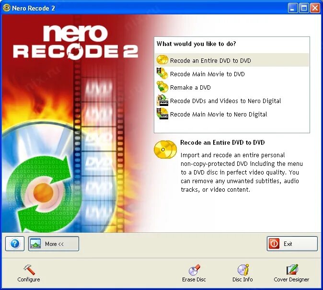
Task: Open the Erase Disc tool icon
Action: [x=194, y=270]
